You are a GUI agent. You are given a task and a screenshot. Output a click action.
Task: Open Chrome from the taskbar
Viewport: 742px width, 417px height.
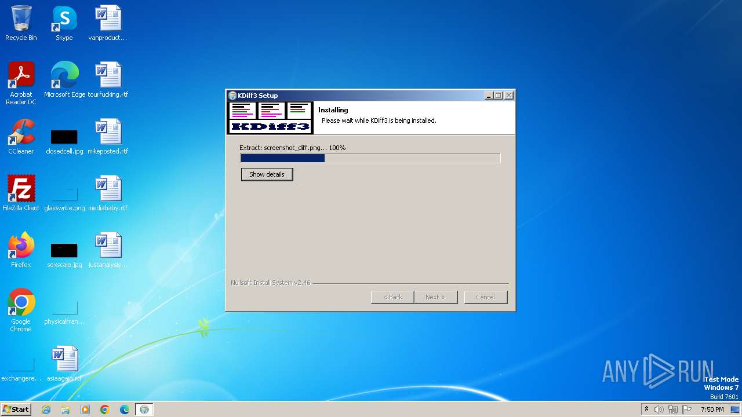[105, 409]
